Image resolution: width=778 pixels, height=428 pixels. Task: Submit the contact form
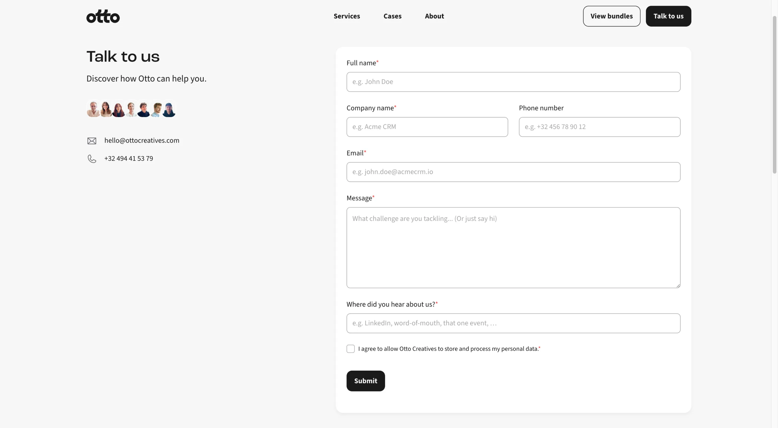pos(365,381)
